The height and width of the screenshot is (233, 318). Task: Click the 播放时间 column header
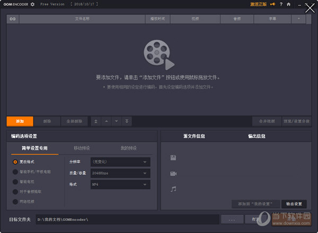coord(157,19)
